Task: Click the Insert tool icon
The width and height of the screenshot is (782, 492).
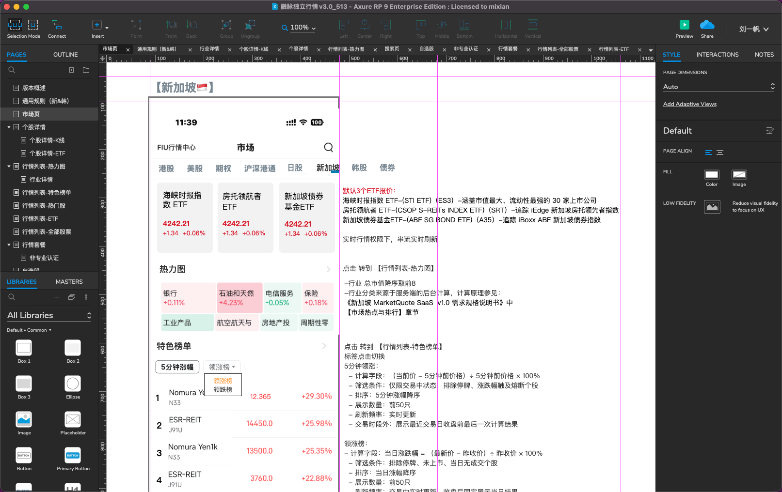Action: coord(97,25)
